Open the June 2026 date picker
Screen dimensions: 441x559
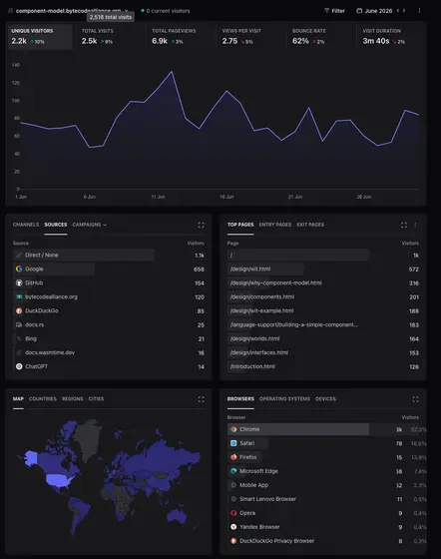pyautogui.click(x=374, y=11)
